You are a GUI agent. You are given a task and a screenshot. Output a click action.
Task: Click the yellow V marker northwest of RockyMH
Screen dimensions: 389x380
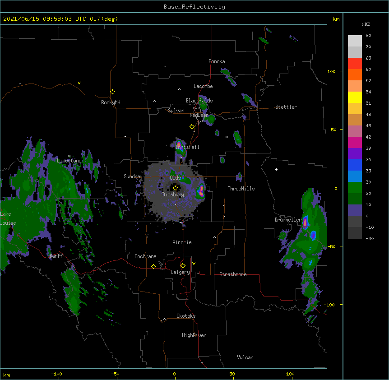coord(79,83)
